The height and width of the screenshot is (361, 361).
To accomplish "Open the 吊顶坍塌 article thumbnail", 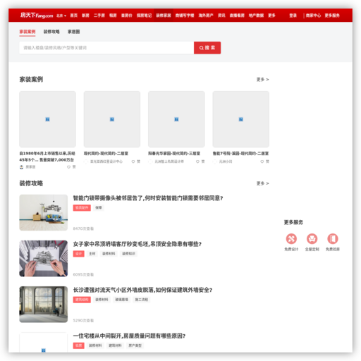I will [x=44, y=259].
